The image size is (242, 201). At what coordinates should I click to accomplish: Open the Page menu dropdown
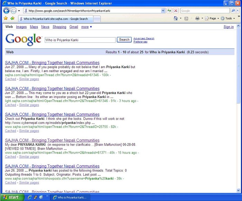(x=212, y=18)
